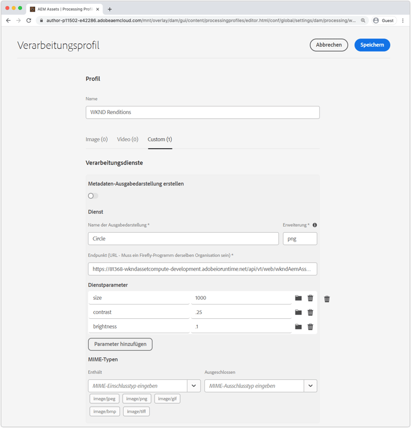Go forward in browser history

(x=18, y=20)
